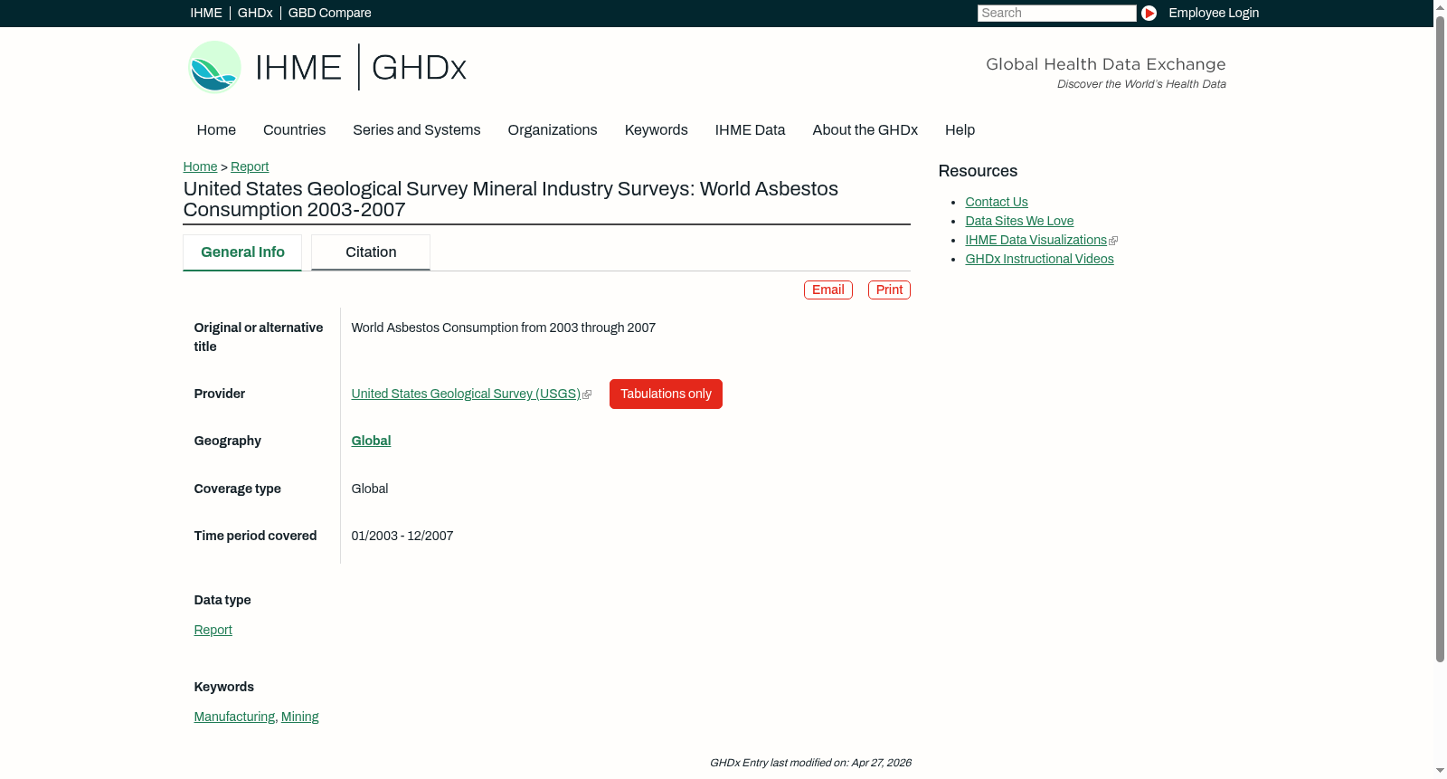This screenshot has width=1447, height=779.
Task: Open the Countries menu
Action: (294, 130)
